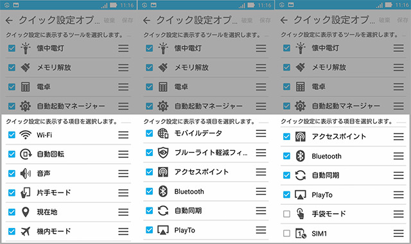
Task: Tap 保存 save button in right screen
Action: pyautogui.click(x=403, y=20)
